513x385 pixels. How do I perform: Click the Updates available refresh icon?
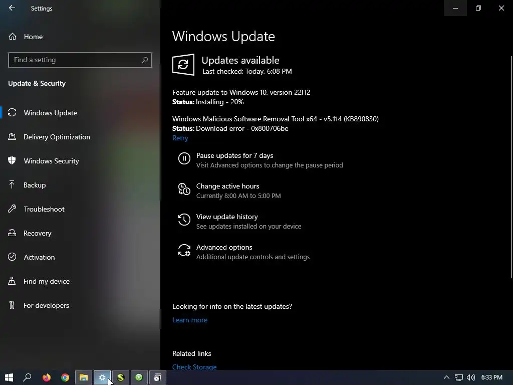tap(183, 65)
